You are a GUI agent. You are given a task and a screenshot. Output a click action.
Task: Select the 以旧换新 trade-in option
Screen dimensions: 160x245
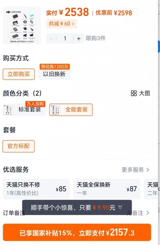[54, 74]
